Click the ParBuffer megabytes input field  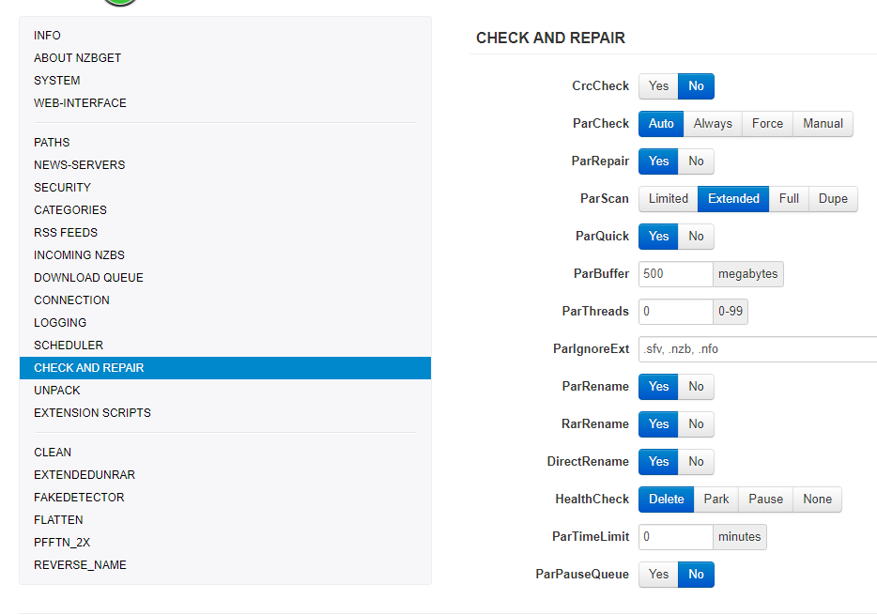tap(675, 274)
